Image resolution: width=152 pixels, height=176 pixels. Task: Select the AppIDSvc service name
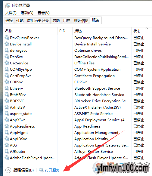point(18,139)
